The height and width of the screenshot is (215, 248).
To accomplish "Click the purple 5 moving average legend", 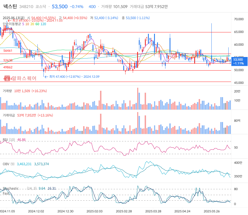I will point(23,24).
